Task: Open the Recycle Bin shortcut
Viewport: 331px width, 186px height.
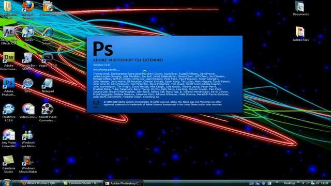Action: pos(28,61)
